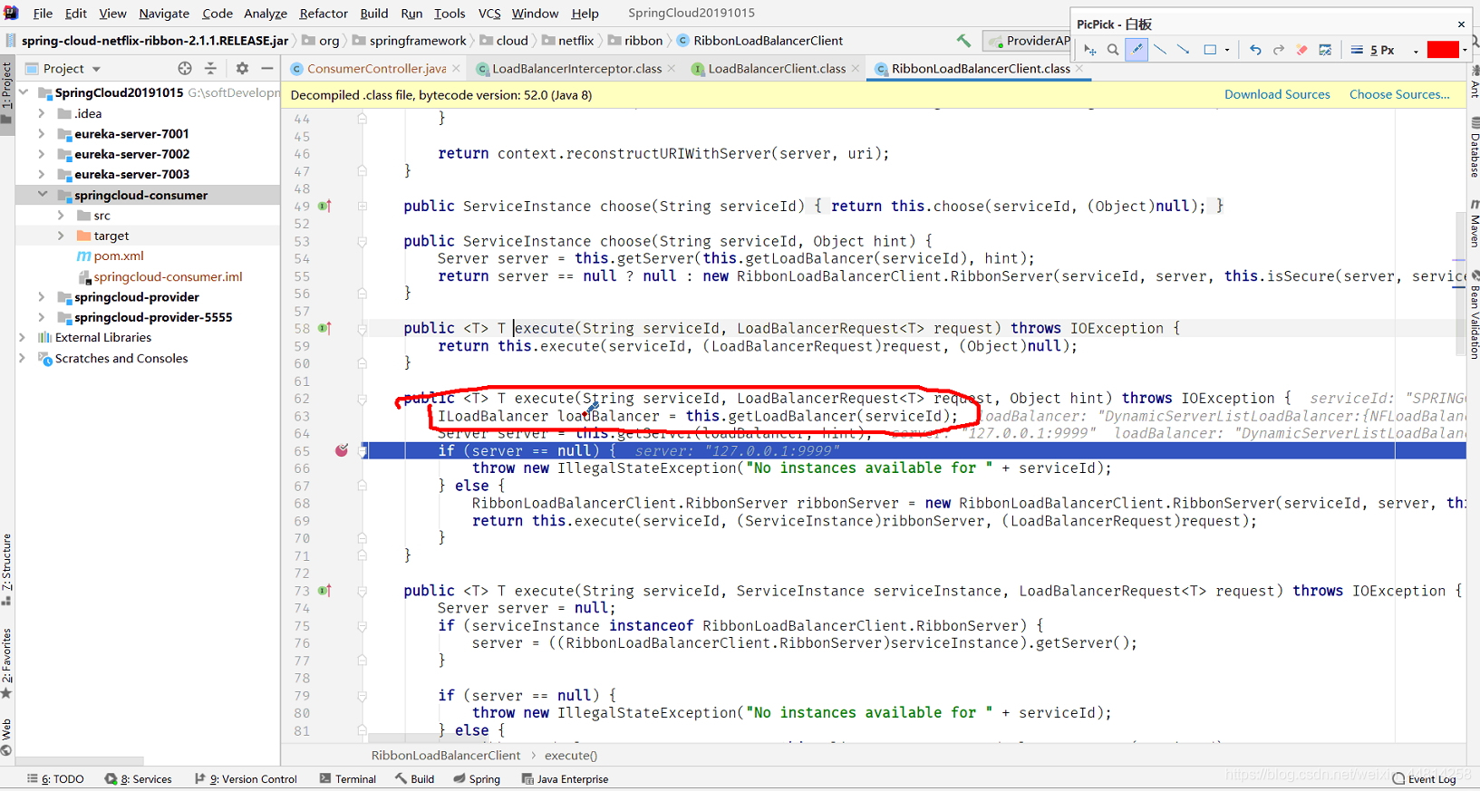Open pen color dropdown arrow in PicPick
Viewport: 1480px width, 791px height.
[x=1465, y=51]
